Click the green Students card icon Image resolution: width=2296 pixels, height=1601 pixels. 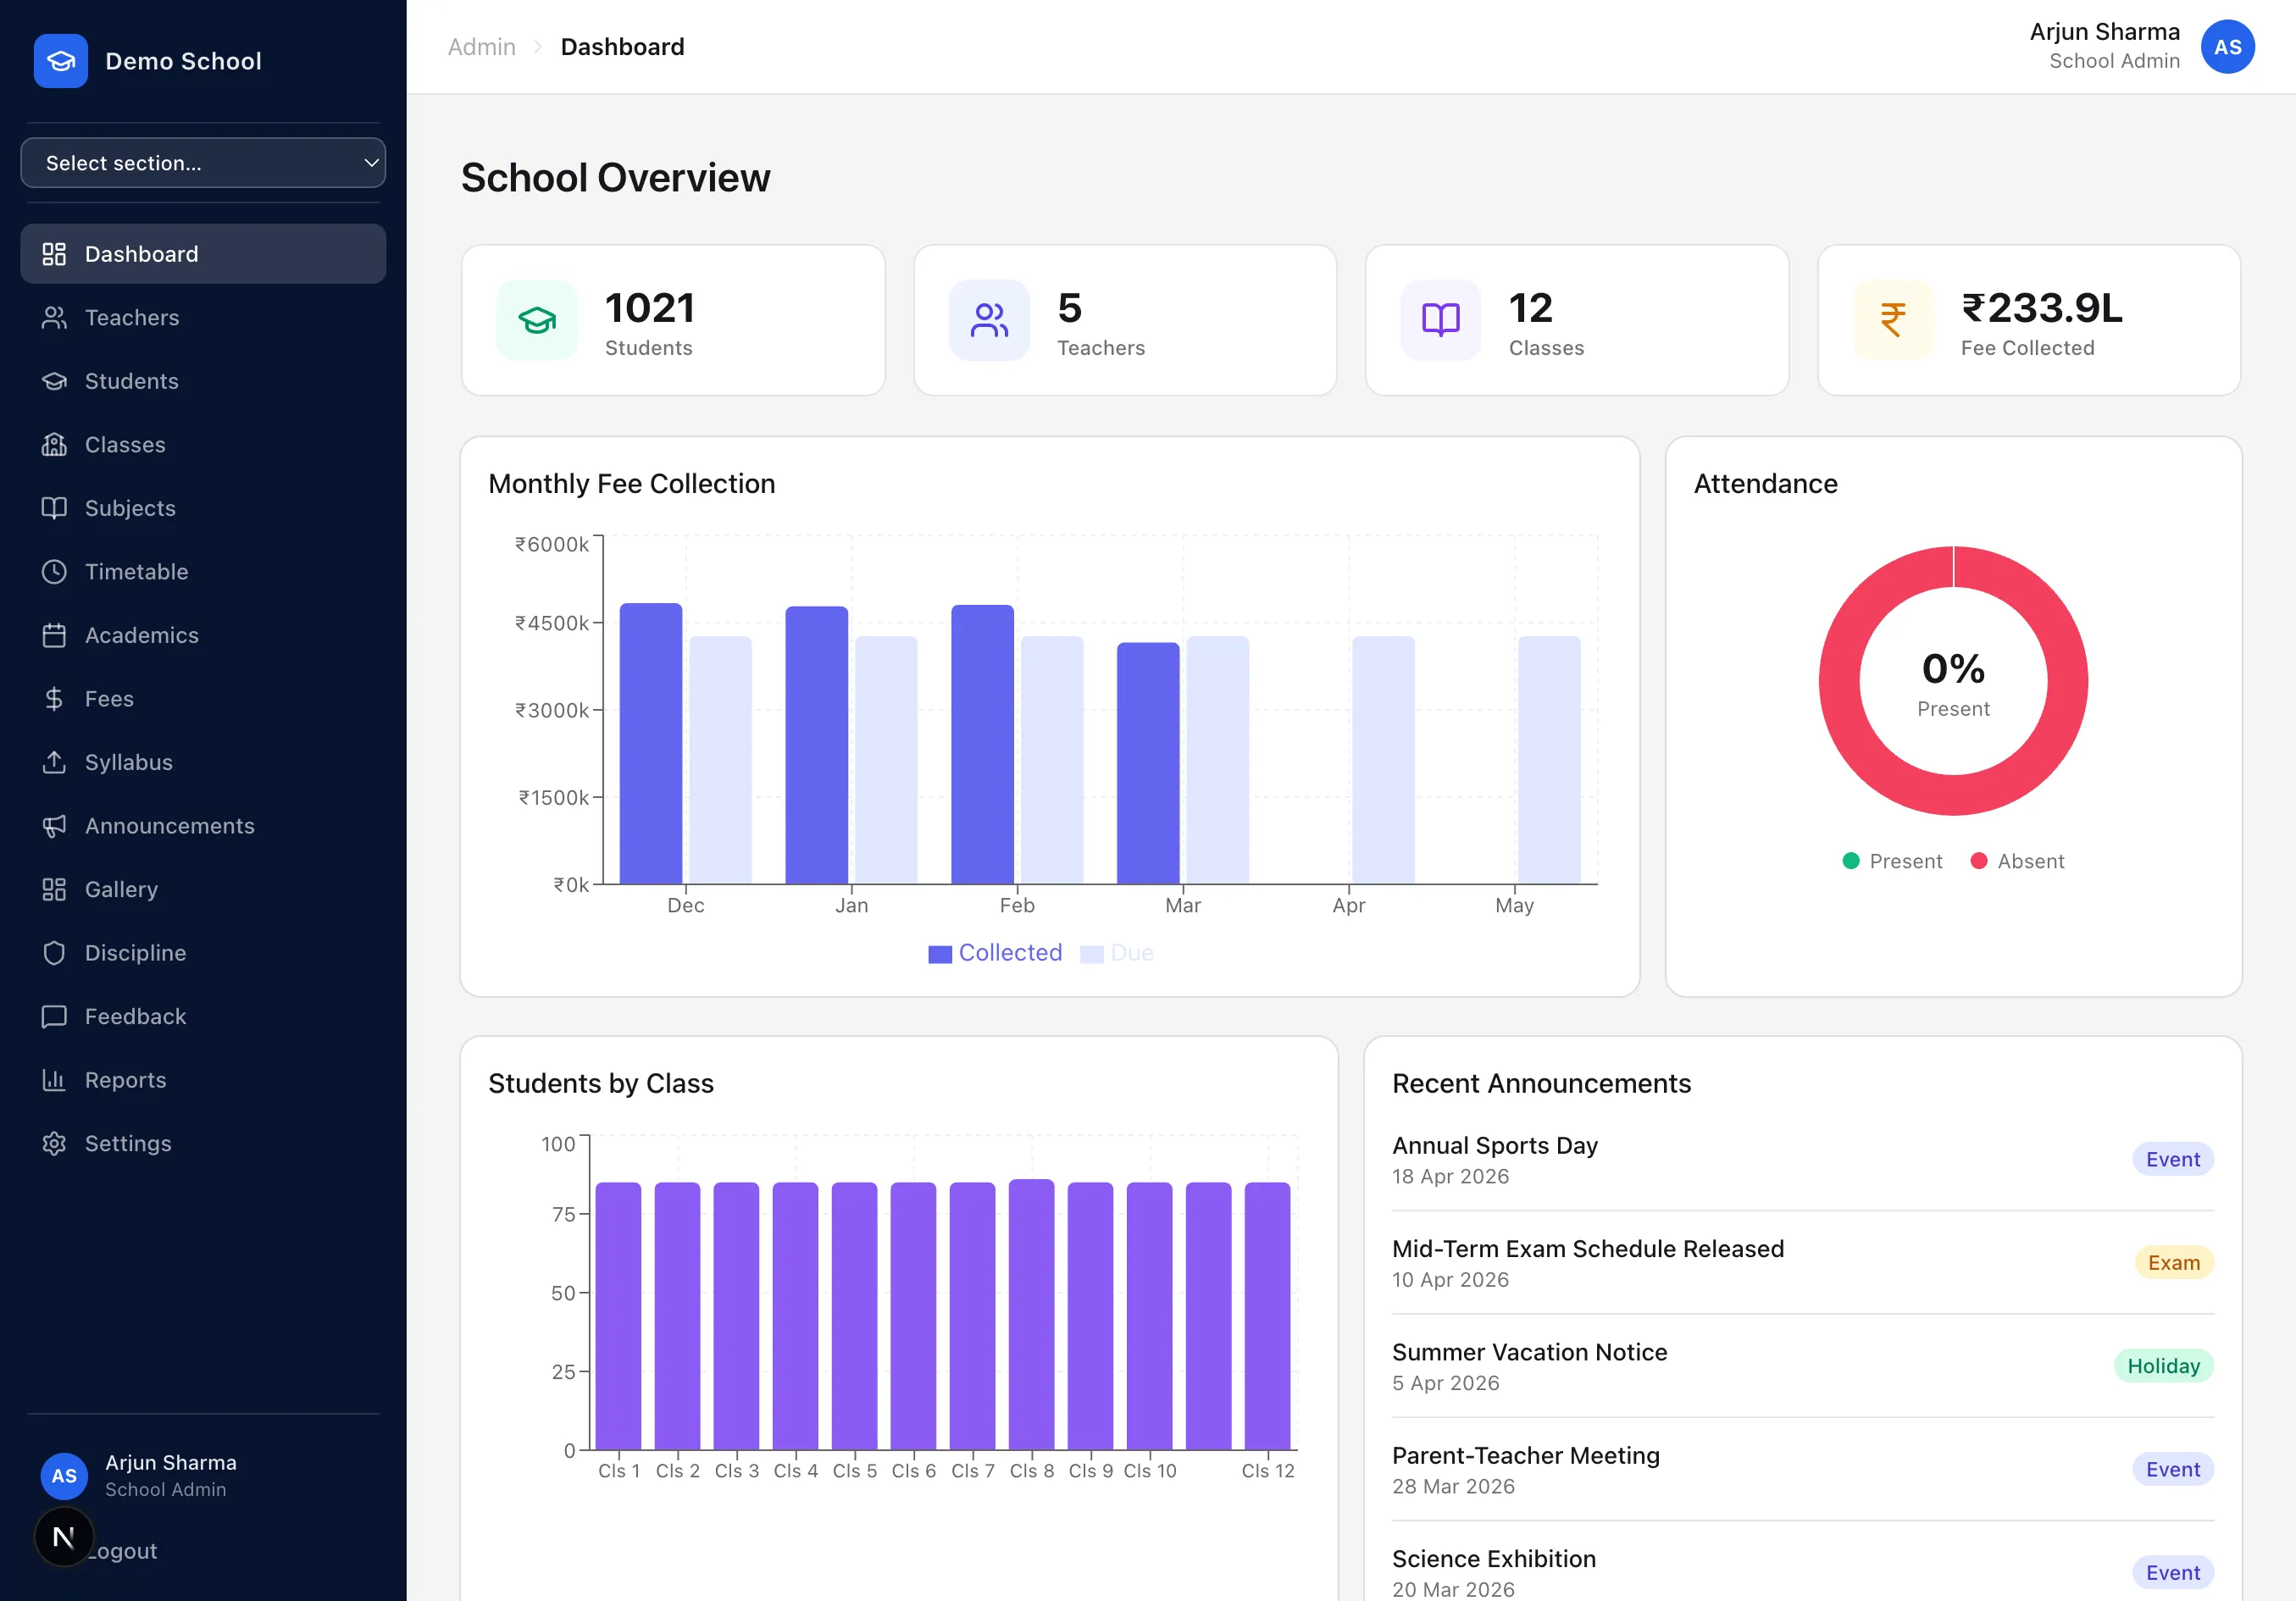[537, 320]
